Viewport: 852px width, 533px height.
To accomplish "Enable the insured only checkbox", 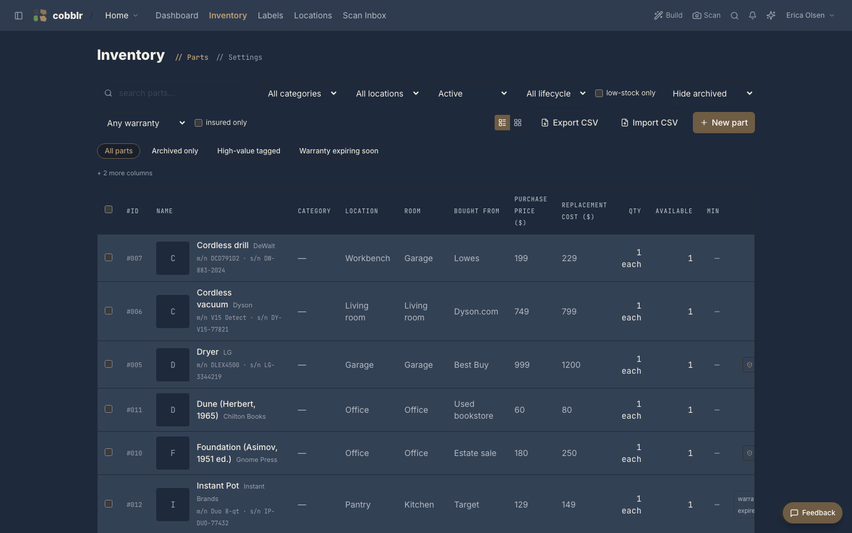I will (x=198, y=123).
